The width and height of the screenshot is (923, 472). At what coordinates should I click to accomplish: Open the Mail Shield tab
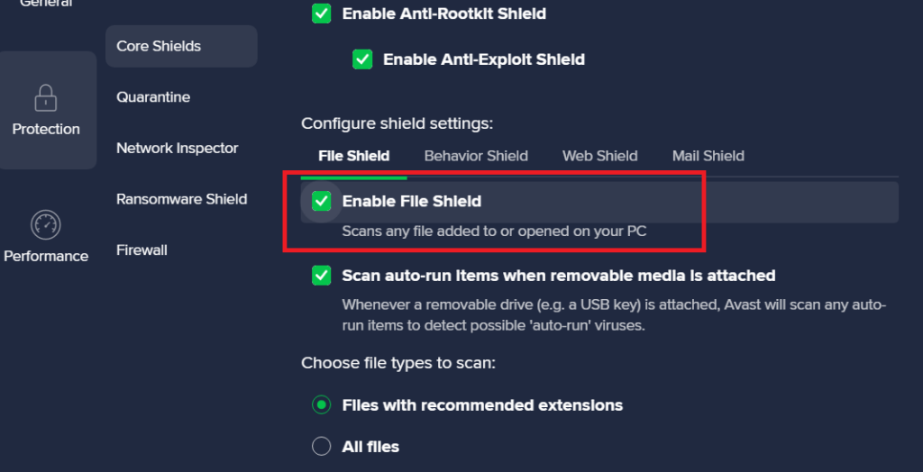708,156
